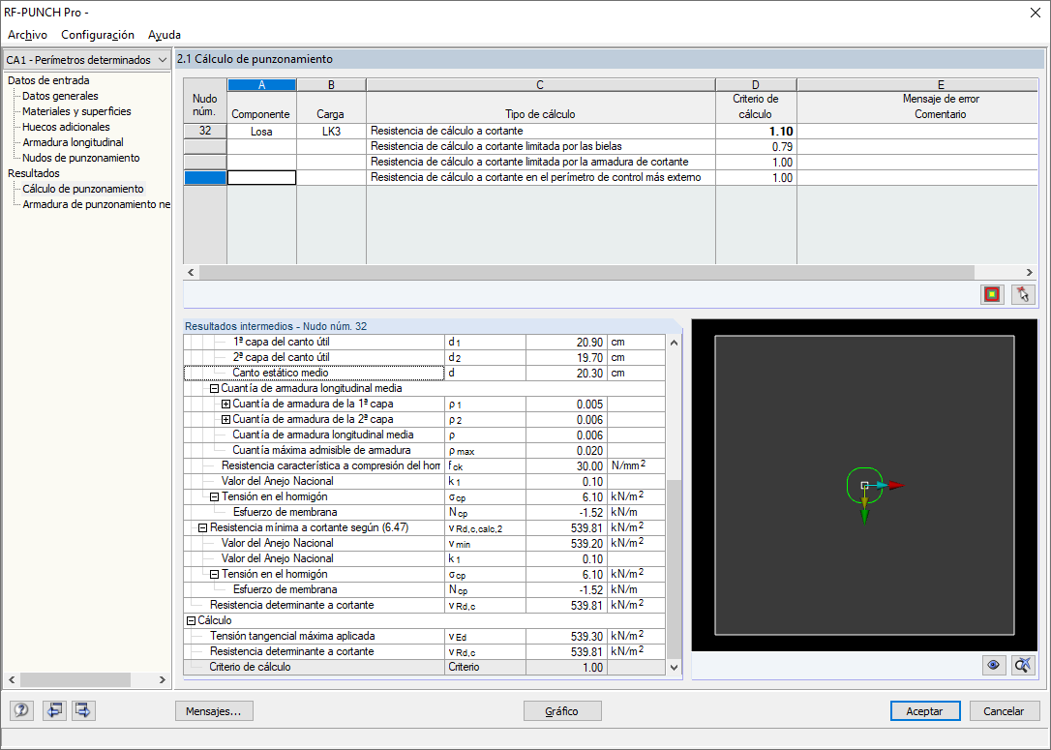Click the table horizontal scrollbar left arrow

[x=191, y=272]
